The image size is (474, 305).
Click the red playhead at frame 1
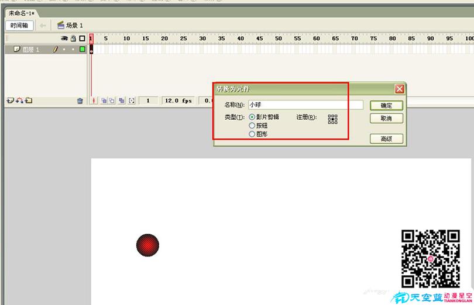click(91, 39)
